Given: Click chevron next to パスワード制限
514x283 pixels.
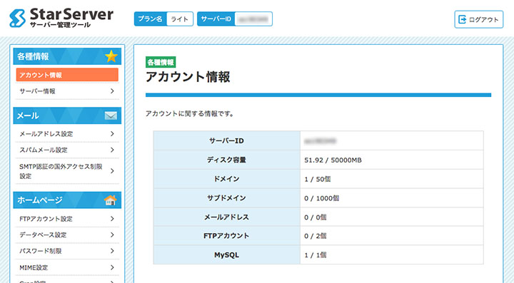Looking at the screenshot, I should [112, 251].
